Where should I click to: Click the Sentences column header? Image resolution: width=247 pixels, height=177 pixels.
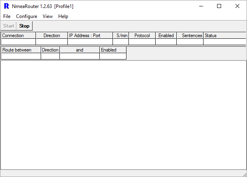point(190,36)
